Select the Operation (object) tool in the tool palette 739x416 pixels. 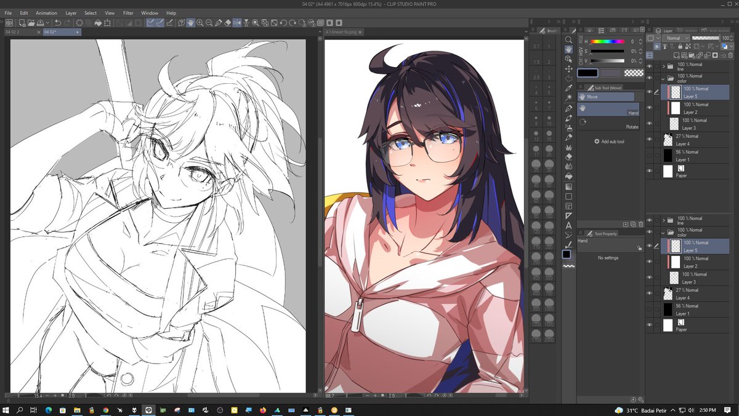[568, 59]
